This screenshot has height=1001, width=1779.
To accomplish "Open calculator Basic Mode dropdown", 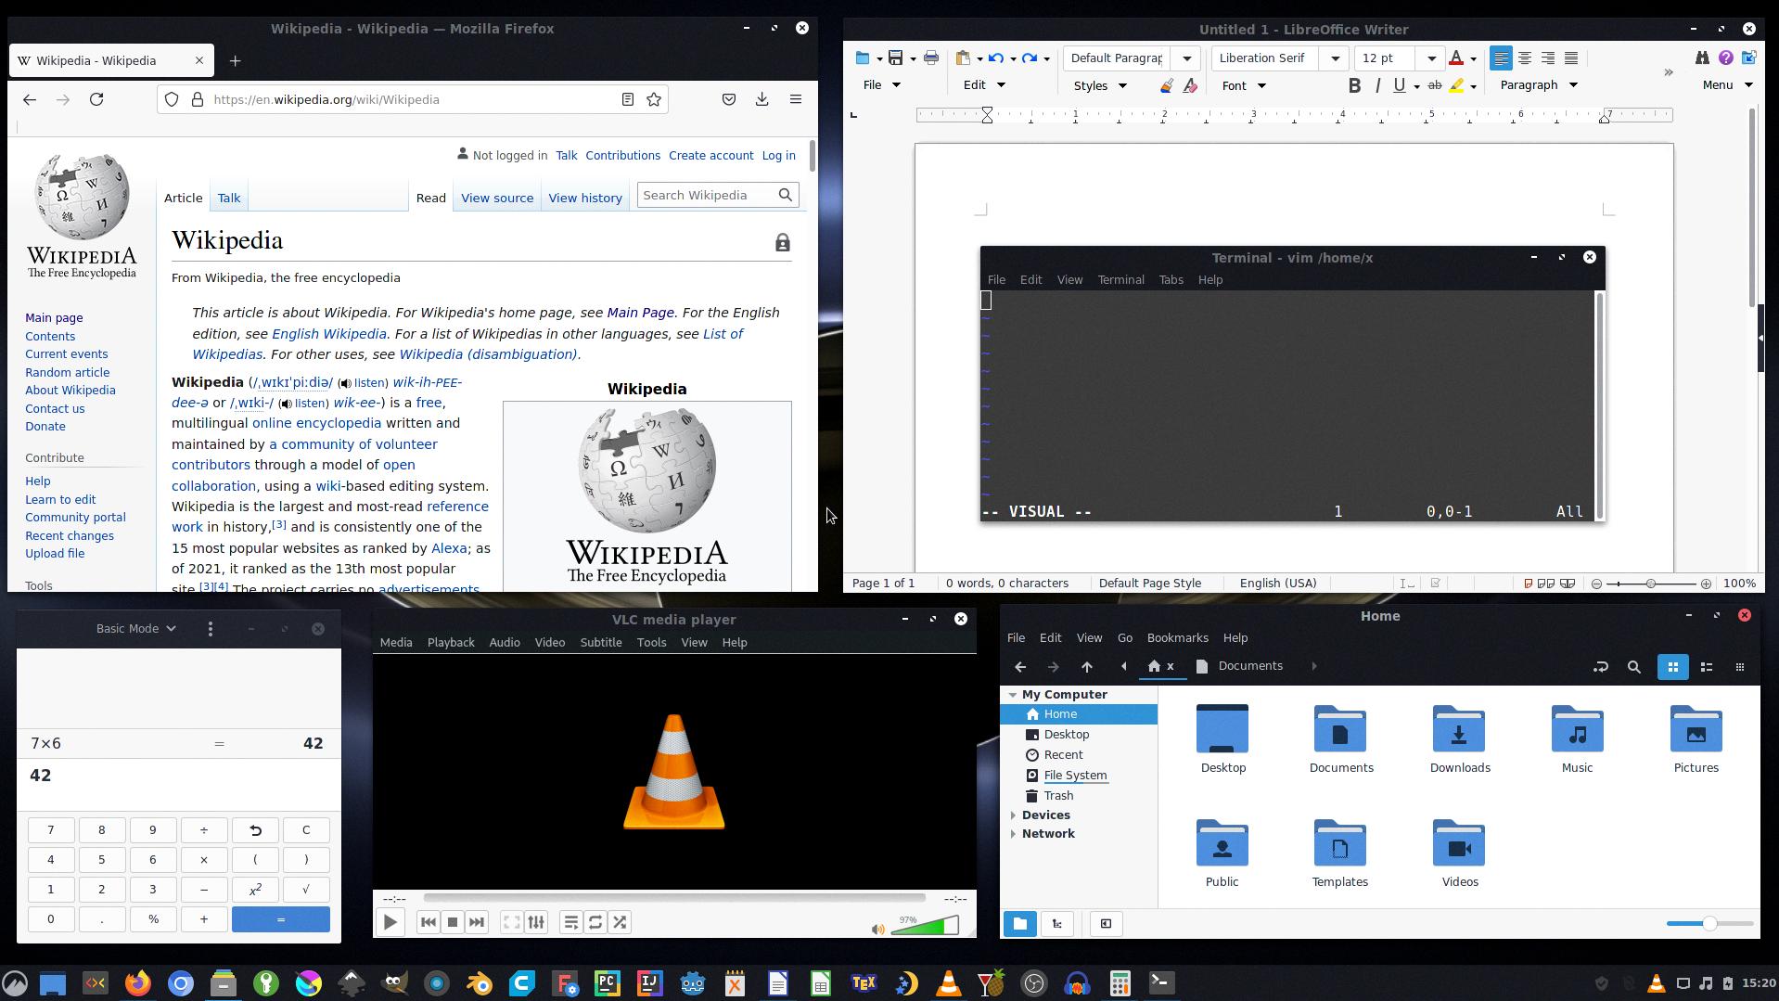I will point(135,628).
